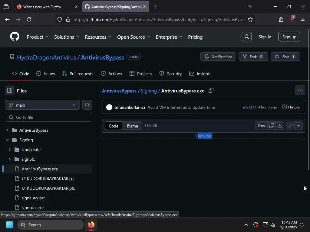Click the View raw link
This screenshot has width=310, height=232.
tap(203, 136)
